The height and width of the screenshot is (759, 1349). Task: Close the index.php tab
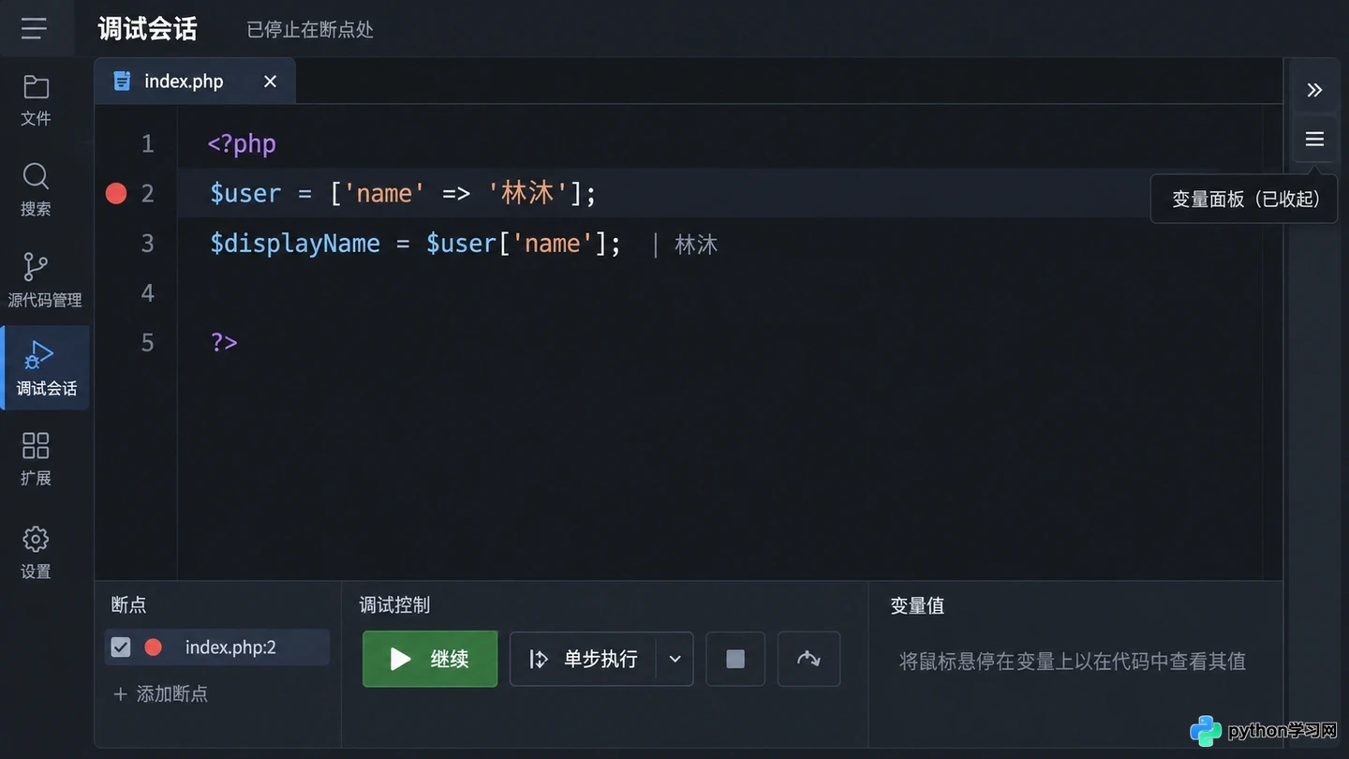(270, 82)
